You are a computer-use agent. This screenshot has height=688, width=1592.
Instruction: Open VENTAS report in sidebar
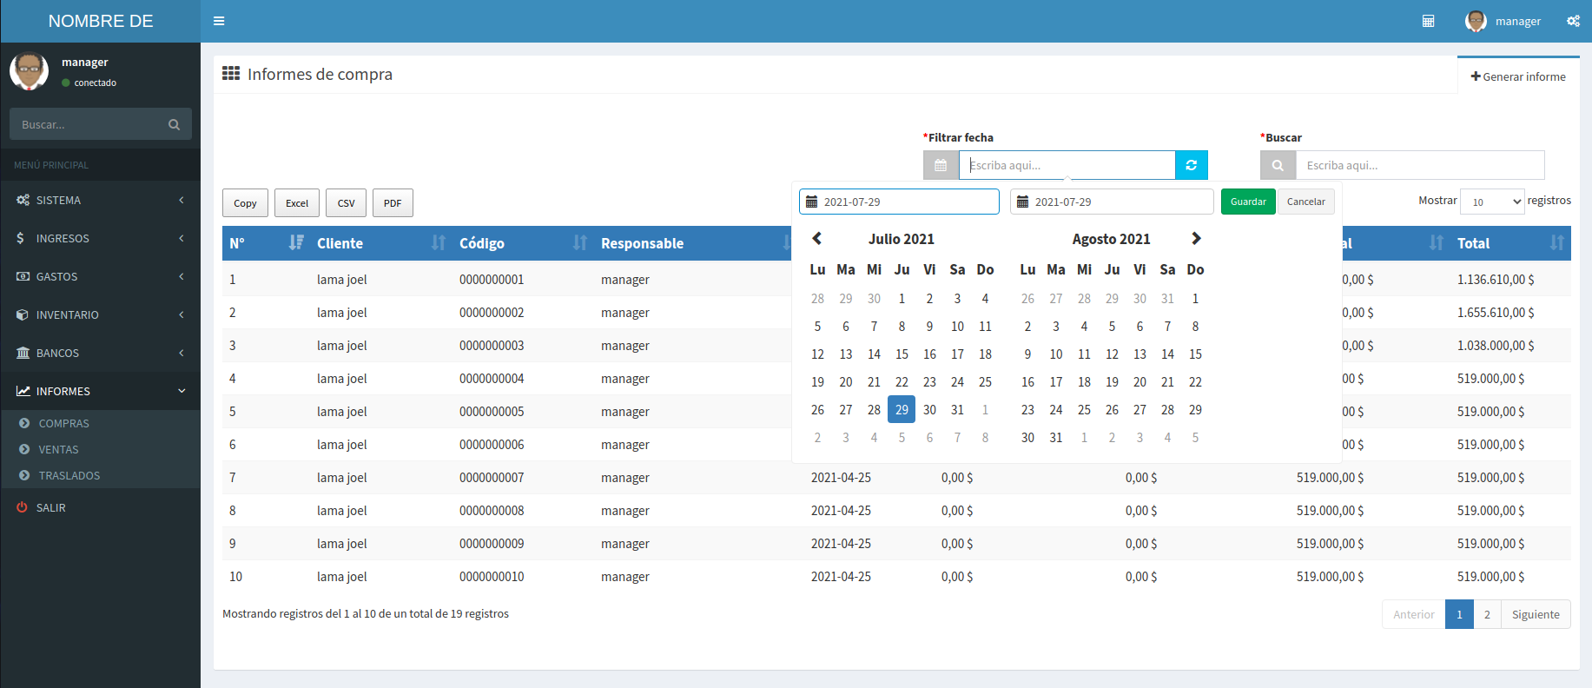click(58, 449)
